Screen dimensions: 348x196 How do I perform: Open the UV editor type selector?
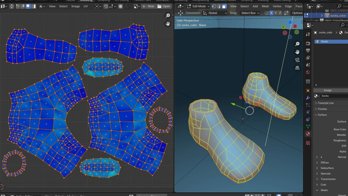pos(4,6)
